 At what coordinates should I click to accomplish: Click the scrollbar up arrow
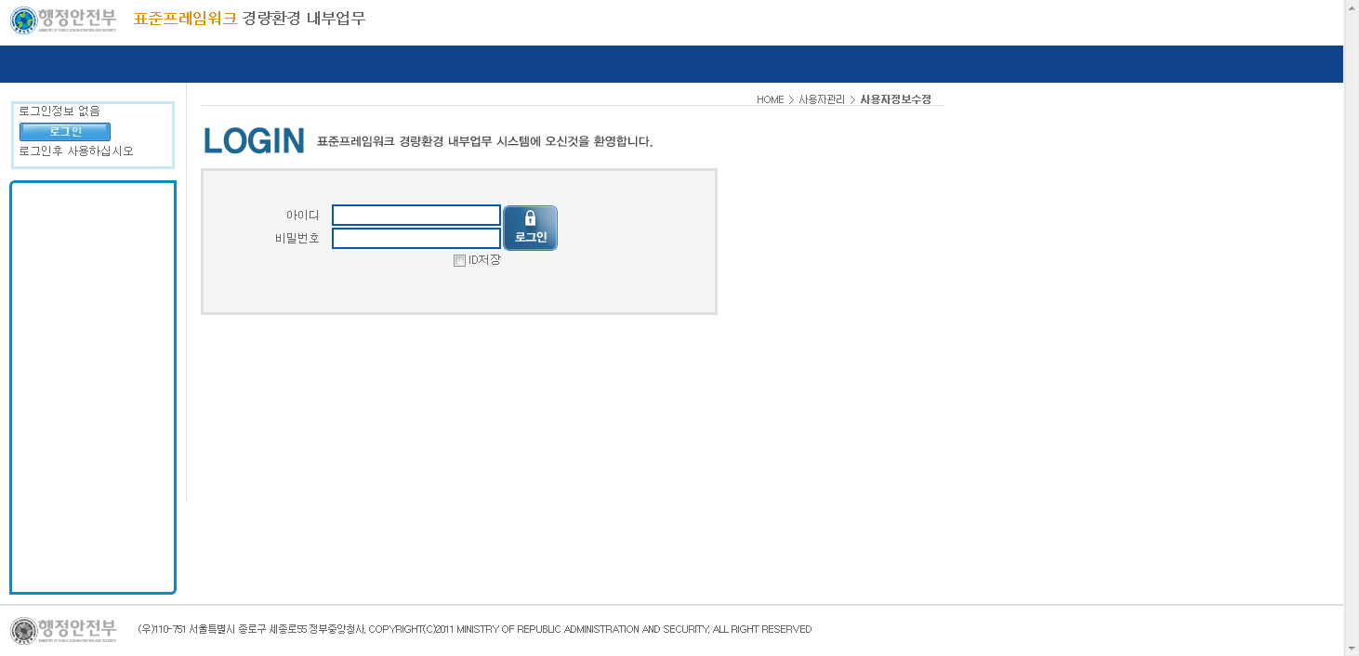pos(1351,7)
